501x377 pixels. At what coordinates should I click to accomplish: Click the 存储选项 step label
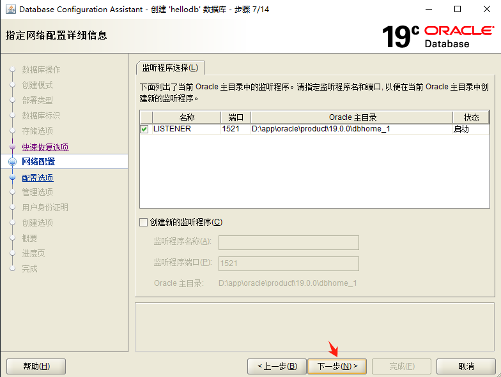coord(37,131)
